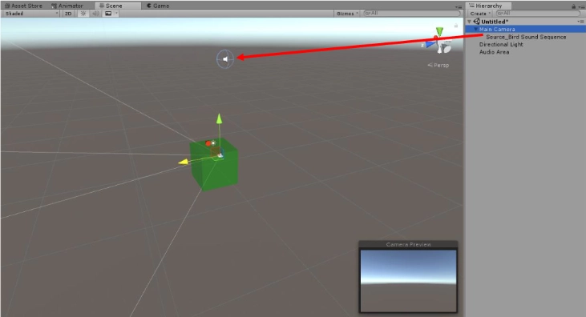Switch to the Animator tab
Screen dimensions: 586x317
[67, 6]
